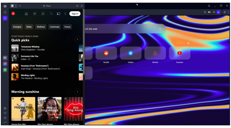Open Twitter speed dial tile
The height and width of the screenshot is (128, 231).
pos(131,53)
